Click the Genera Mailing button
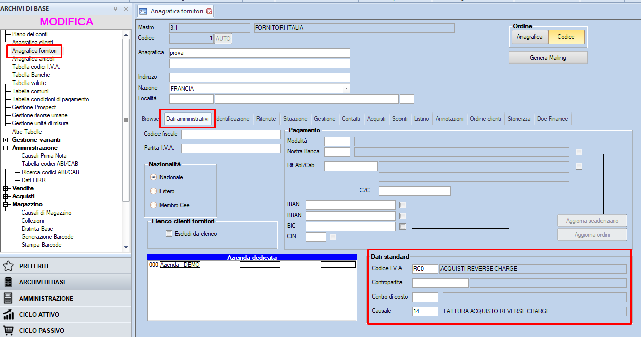Viewport: 641px width, 337px height. (548, 58)
